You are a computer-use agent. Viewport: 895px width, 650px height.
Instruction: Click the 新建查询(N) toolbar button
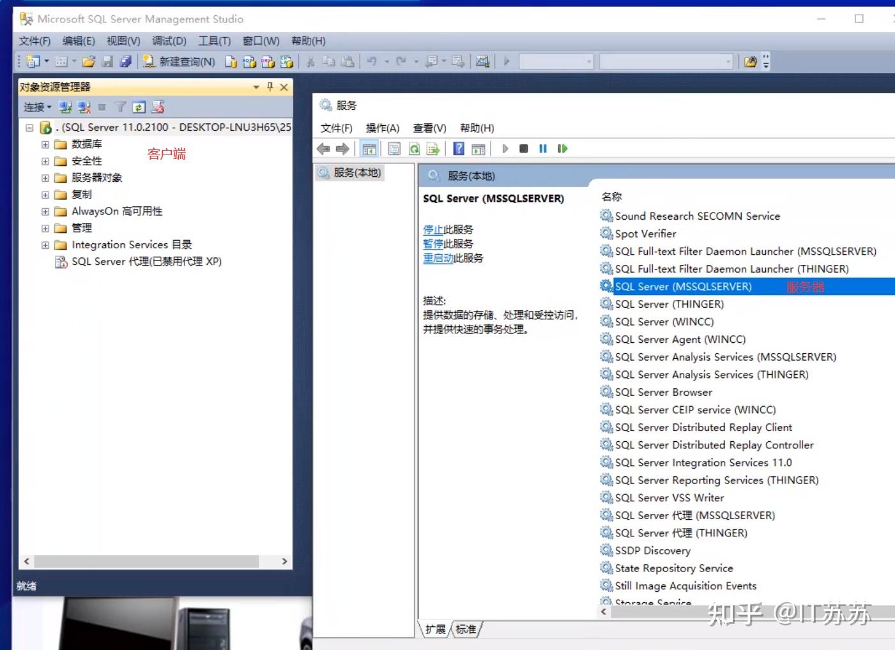click(179, 61)
